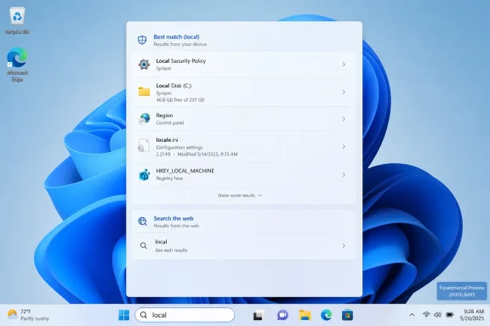Viewport: 490px width, 326px height.
Task: Expand Local Disk (C:) result chevron
Action: [x=344, y=93]
